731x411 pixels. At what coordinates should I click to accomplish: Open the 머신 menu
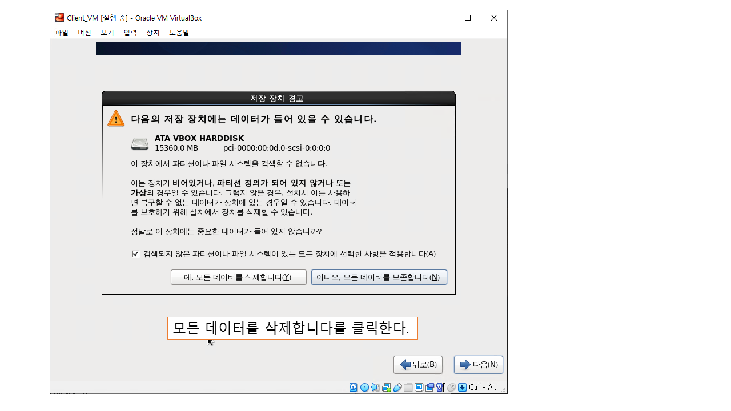pos(85,33)
